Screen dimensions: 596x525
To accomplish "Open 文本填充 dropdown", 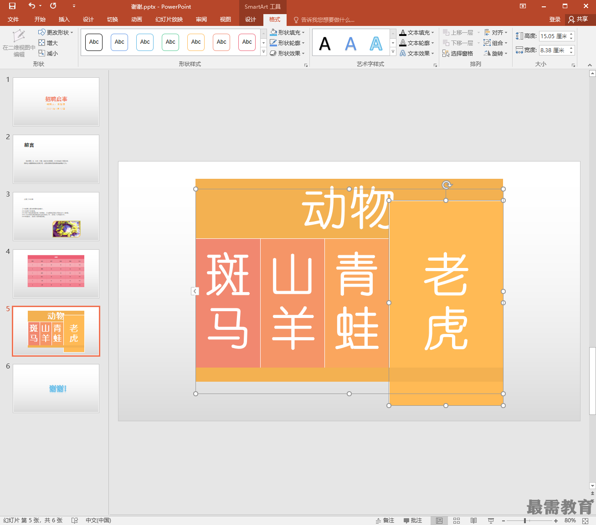I will click(416, 32).
